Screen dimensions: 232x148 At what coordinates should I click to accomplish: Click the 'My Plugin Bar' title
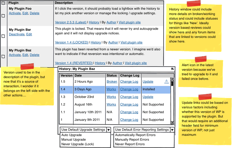click(20, 30)
